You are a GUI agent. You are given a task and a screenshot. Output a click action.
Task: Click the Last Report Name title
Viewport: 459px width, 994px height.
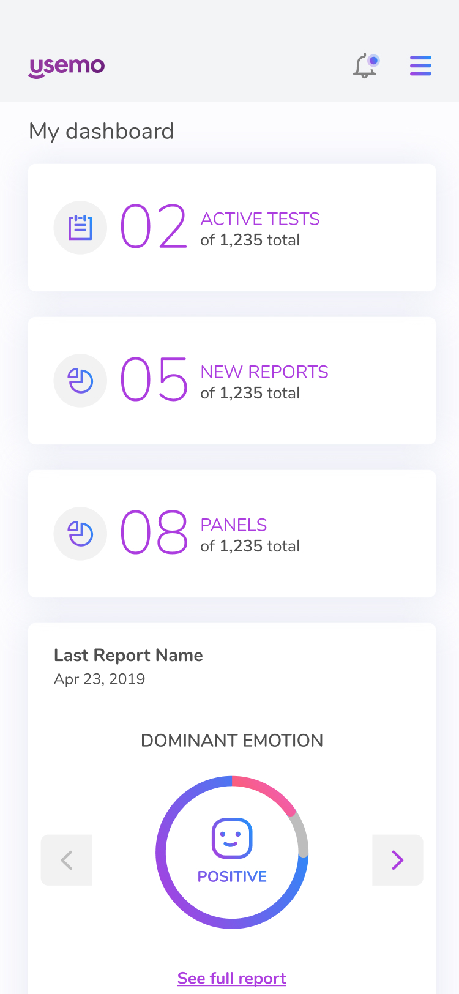click(129, 655)
